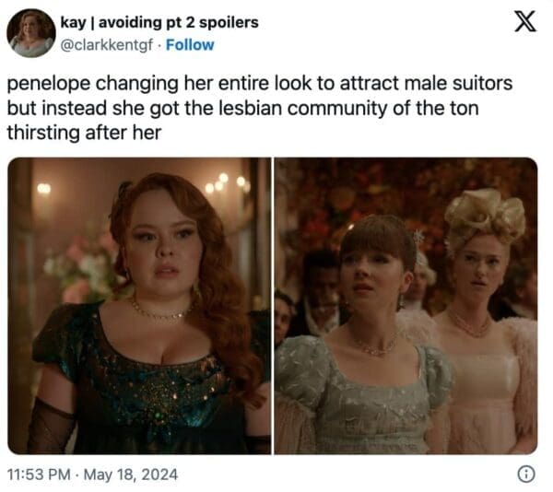The width and height of the screenshot is (553, 492).
Task: Click the X logo in the corner
Action: (525, 21)
